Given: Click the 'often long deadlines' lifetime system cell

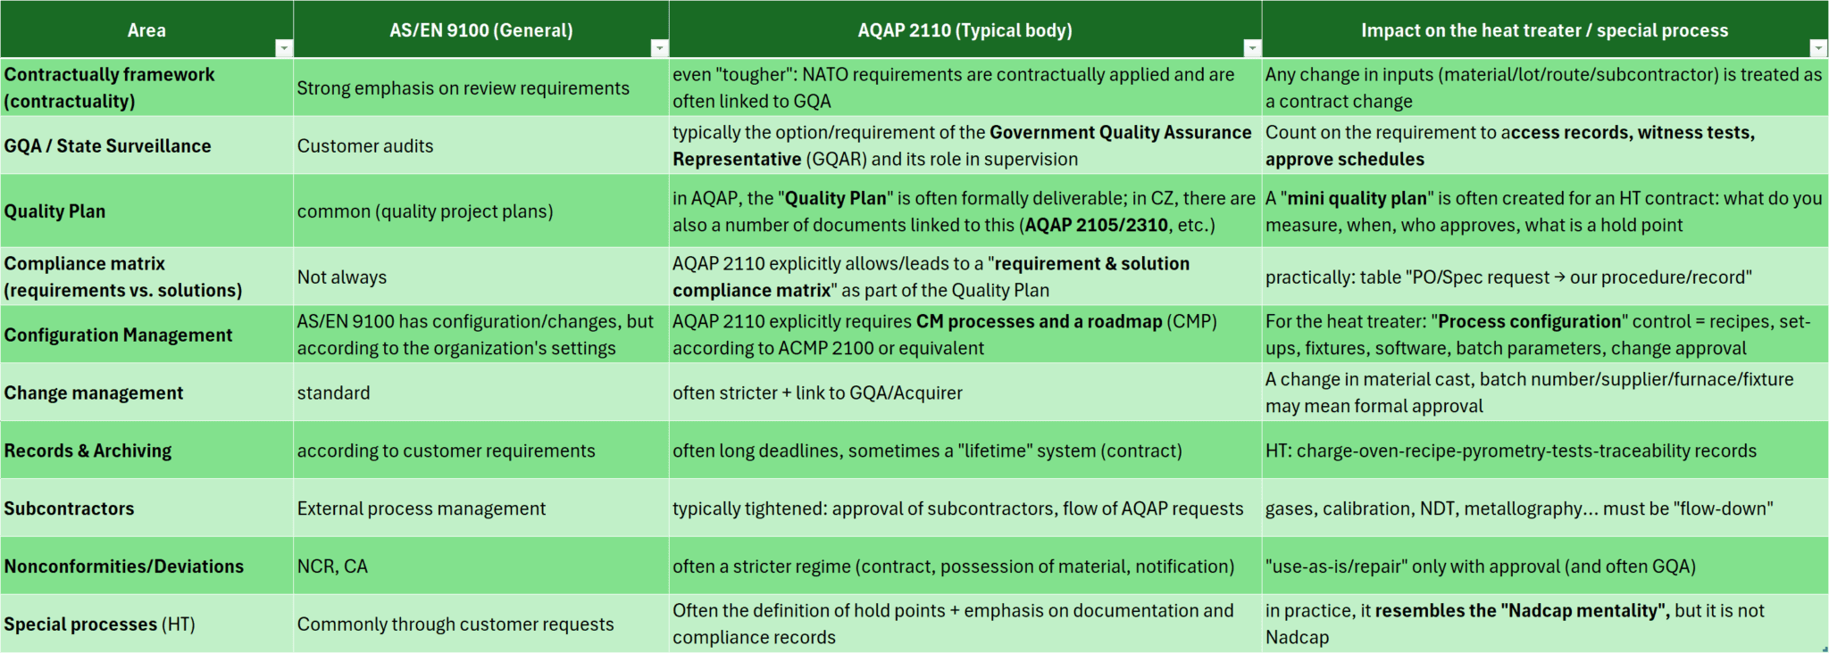Looking at the screenshot, I should (965, 450).
